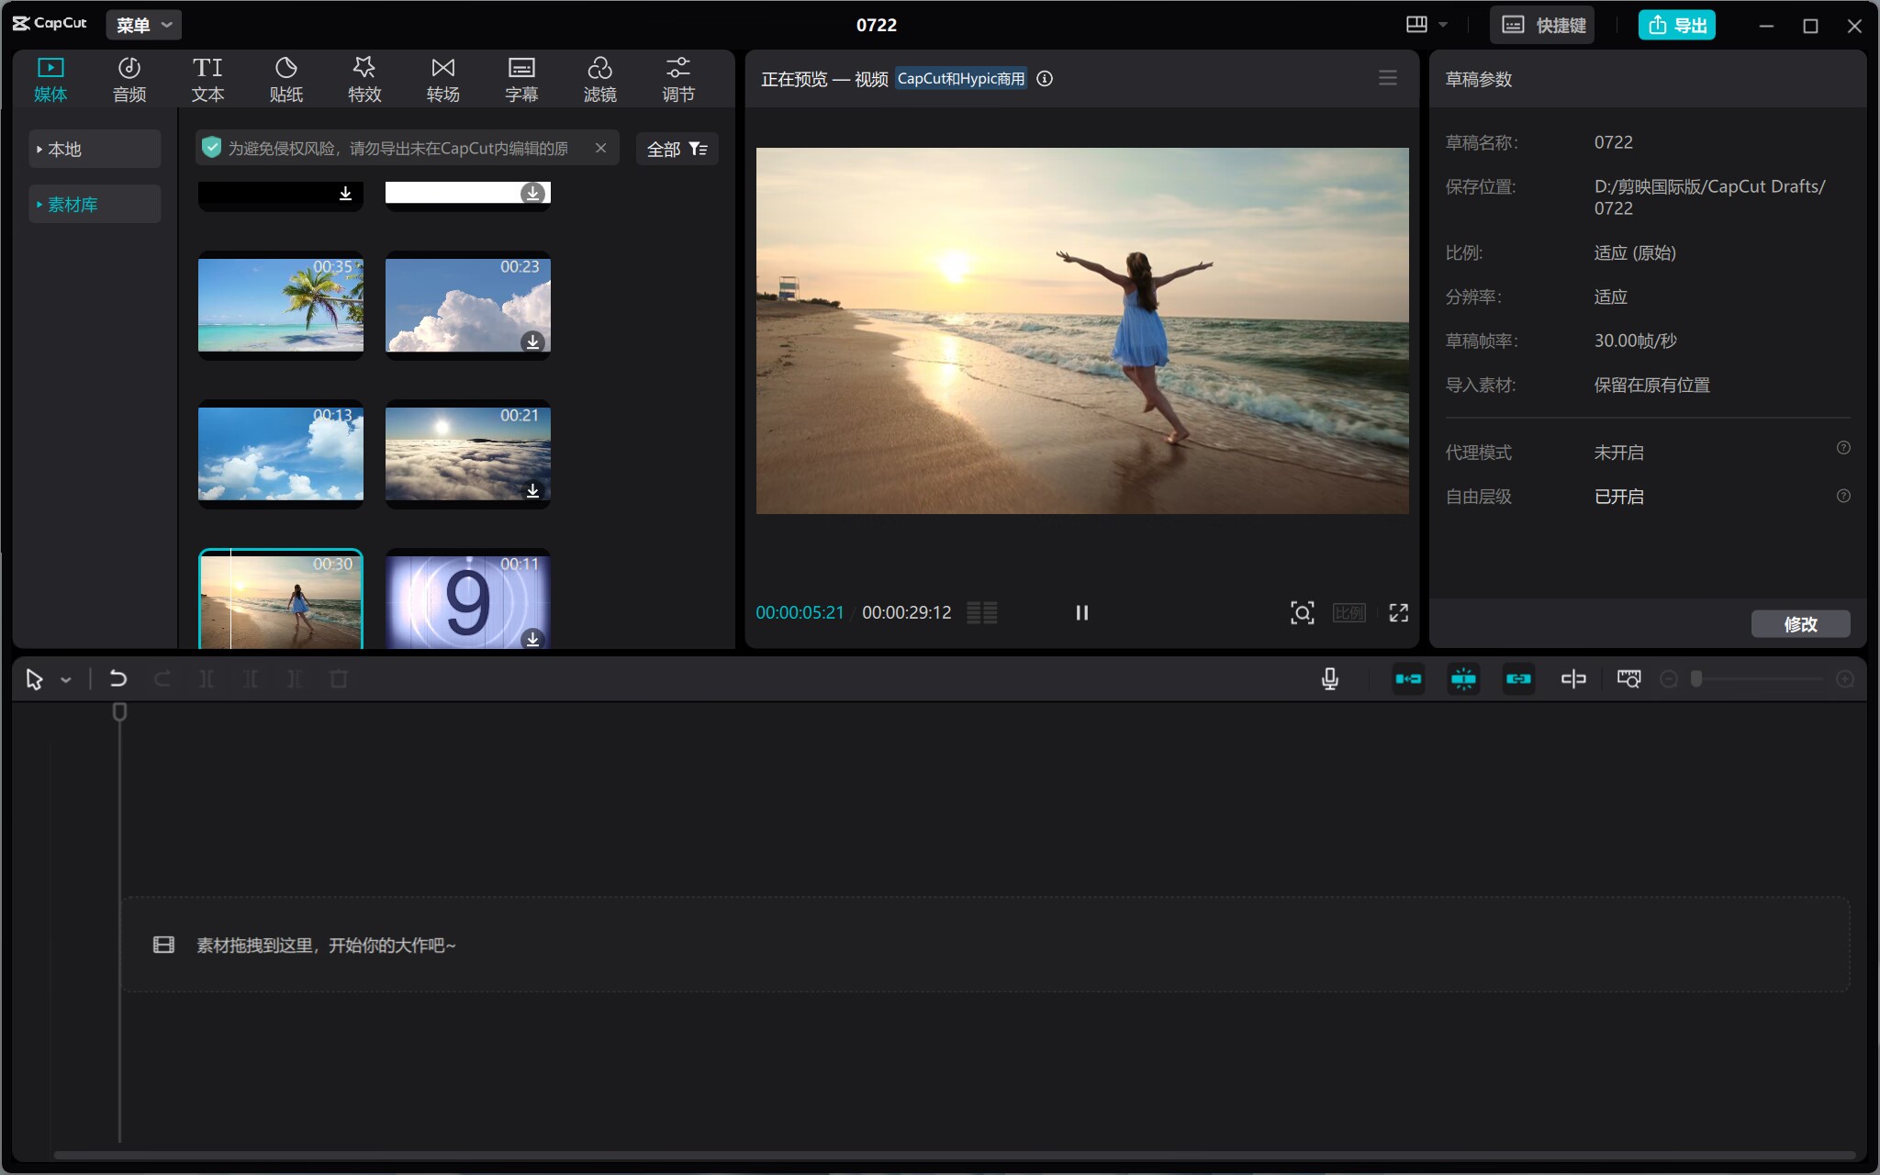Click the timeline preview axis icon

1573,679
